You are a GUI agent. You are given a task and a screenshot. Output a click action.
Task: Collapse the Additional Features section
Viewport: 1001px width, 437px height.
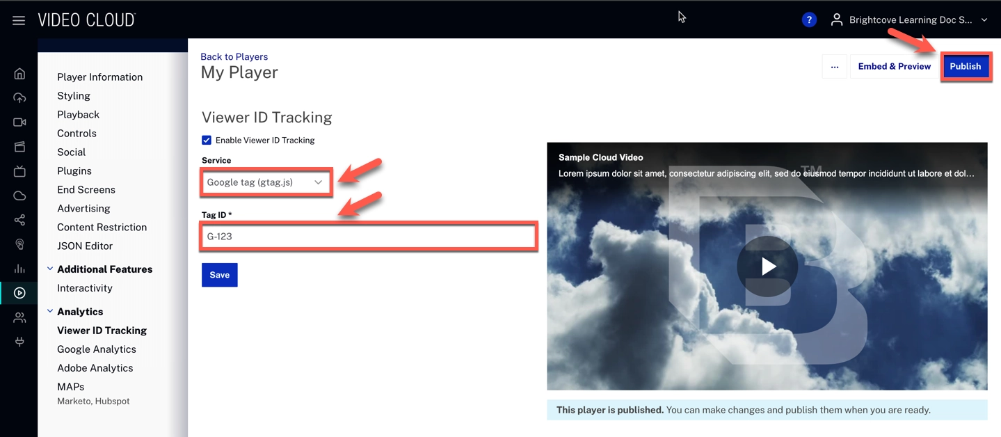(50, 269)
